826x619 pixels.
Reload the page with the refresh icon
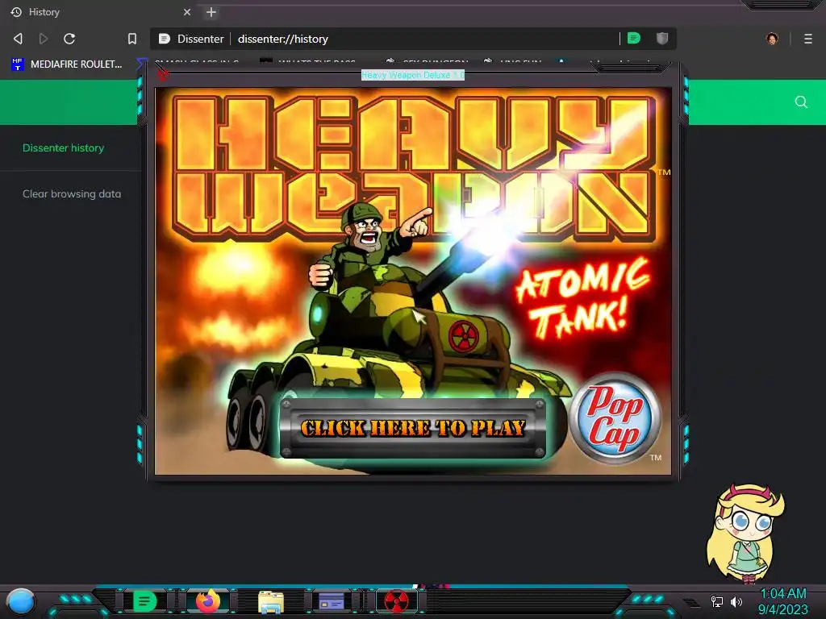coord(69,39)
